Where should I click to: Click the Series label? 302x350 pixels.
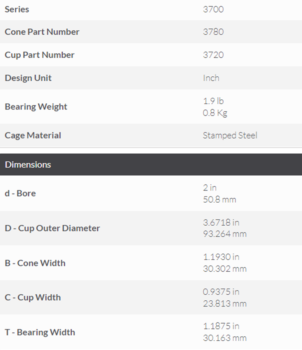coord(17,9)
